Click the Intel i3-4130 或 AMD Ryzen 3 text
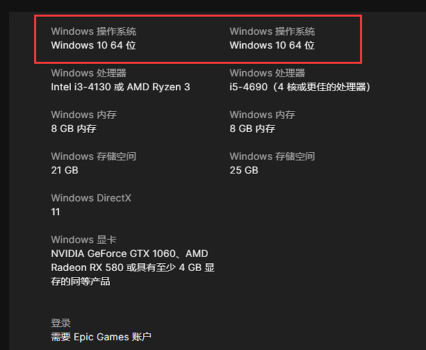Viewport: 426px width, 350px height. [120, 87]
